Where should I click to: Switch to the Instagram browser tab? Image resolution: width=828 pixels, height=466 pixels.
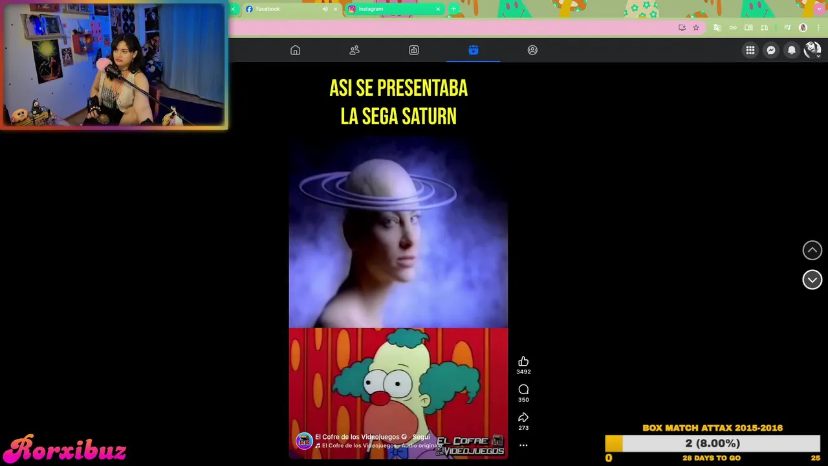pos(395,9)
